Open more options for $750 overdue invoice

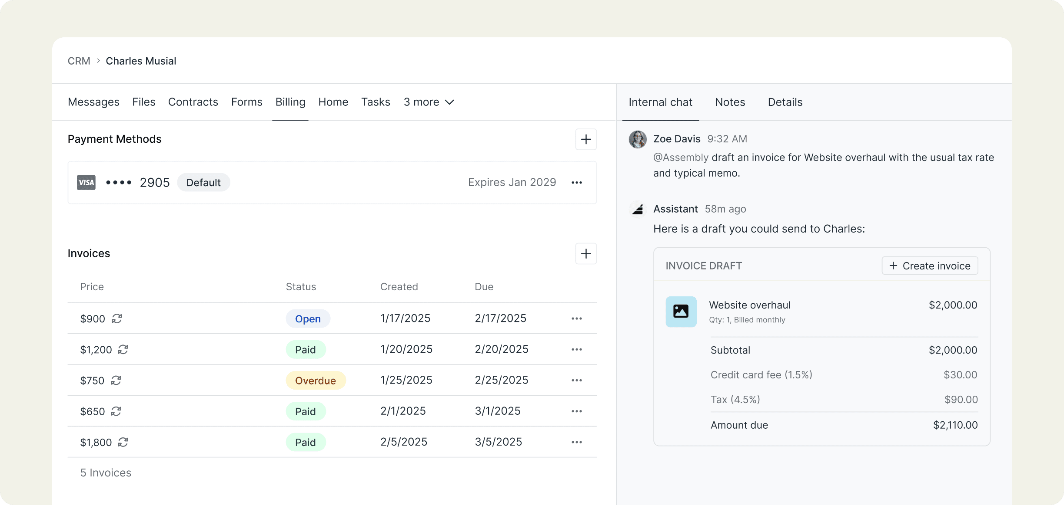576,380
